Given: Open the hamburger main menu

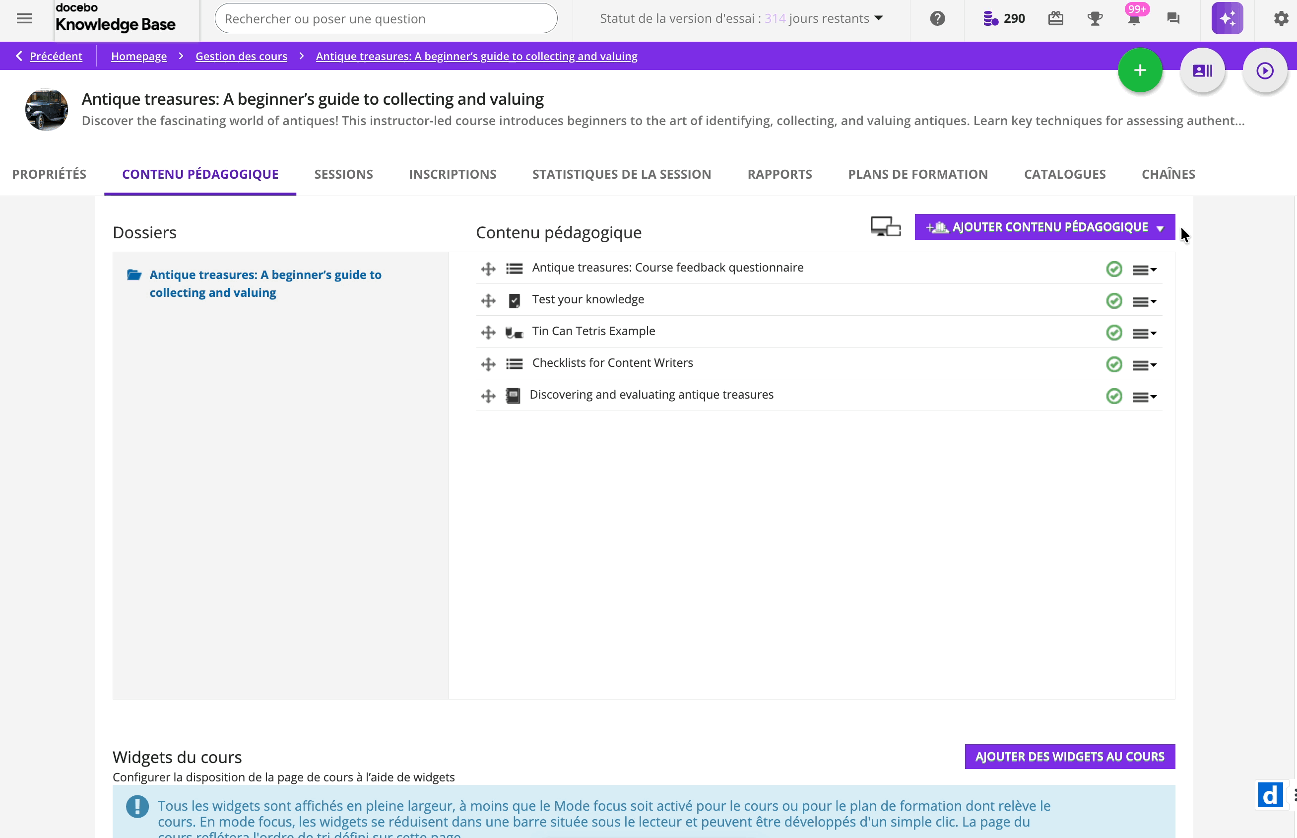Looking at the screenshot, I should coord(24,18).
